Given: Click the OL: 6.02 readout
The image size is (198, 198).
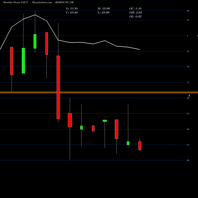Looking at the screenshot, I should click(x=135, y=17).
